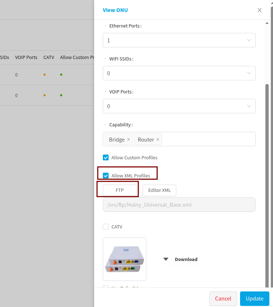The height and width of the screenshot is (307, 273).
Task: Remove the Bridge capability tag
Action: tap(128, 139)
